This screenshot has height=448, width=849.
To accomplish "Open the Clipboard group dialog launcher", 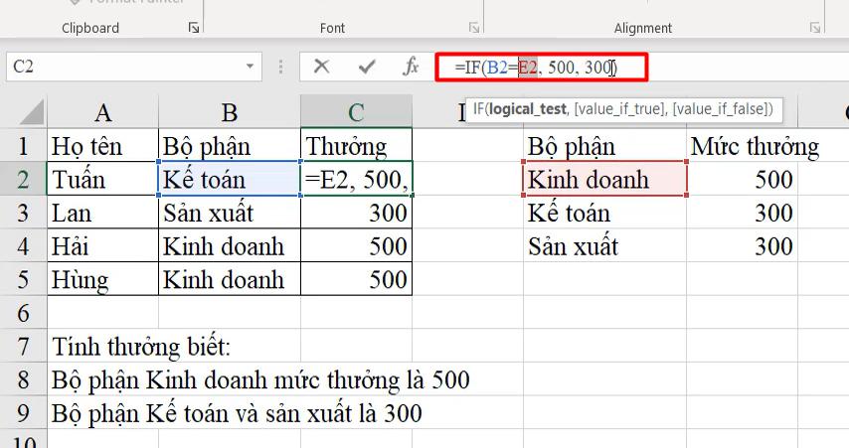I will [x=193, y=28].
